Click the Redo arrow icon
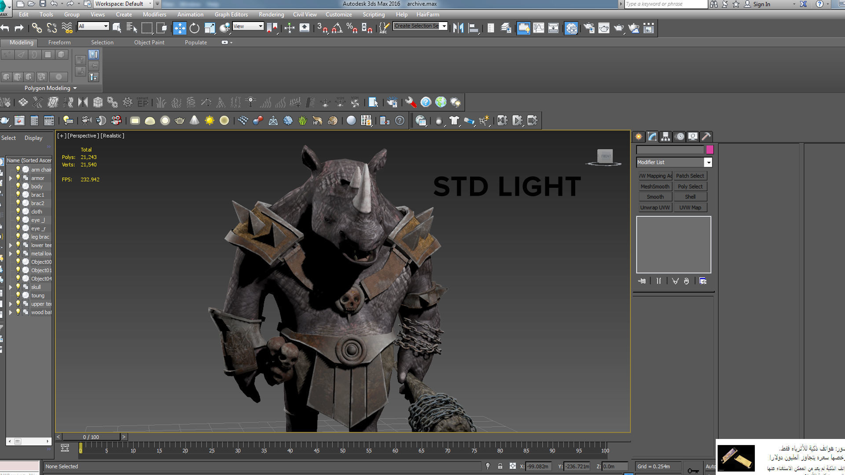The height and width of the screenshot is (475, 845). 19,28
